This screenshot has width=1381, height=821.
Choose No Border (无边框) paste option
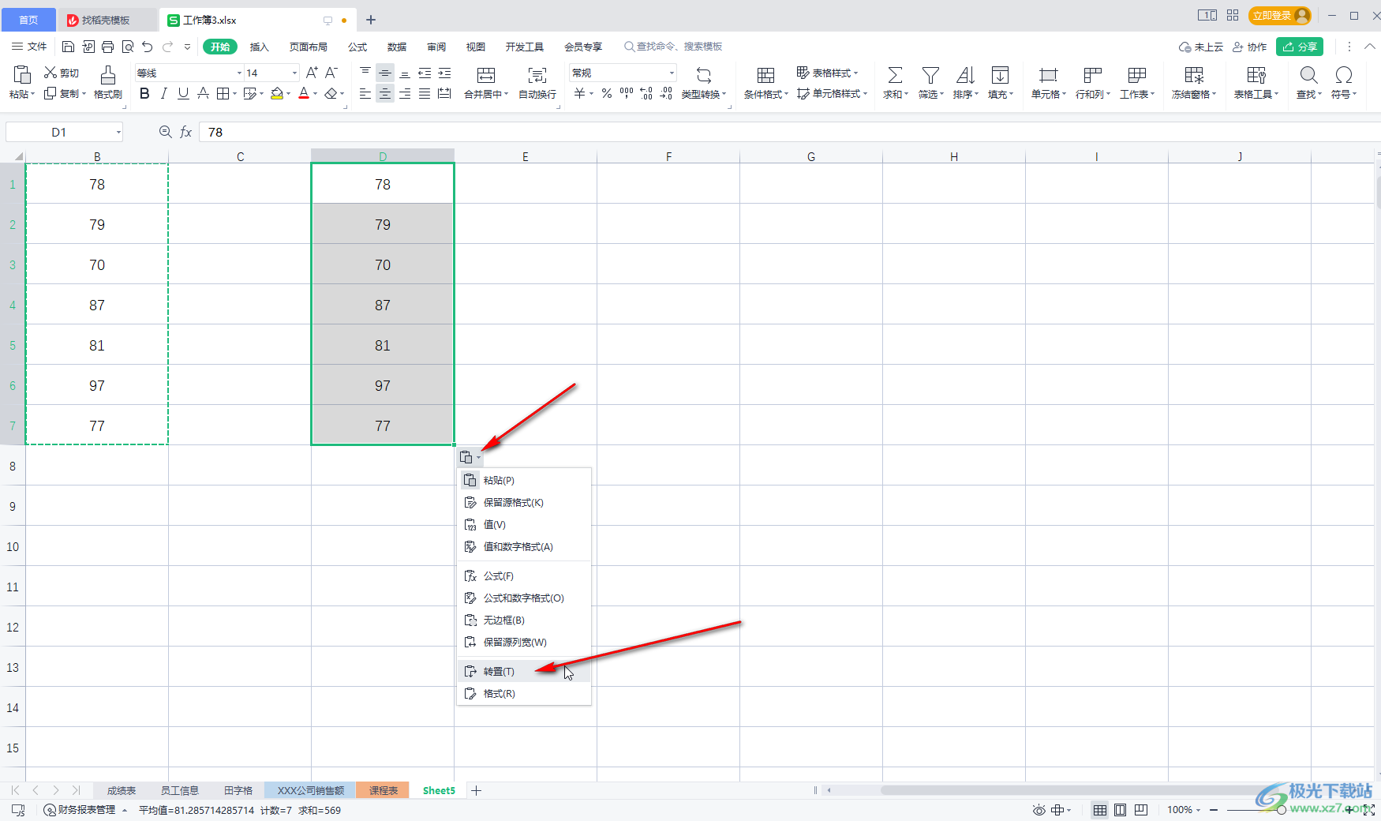pos(524,620)
